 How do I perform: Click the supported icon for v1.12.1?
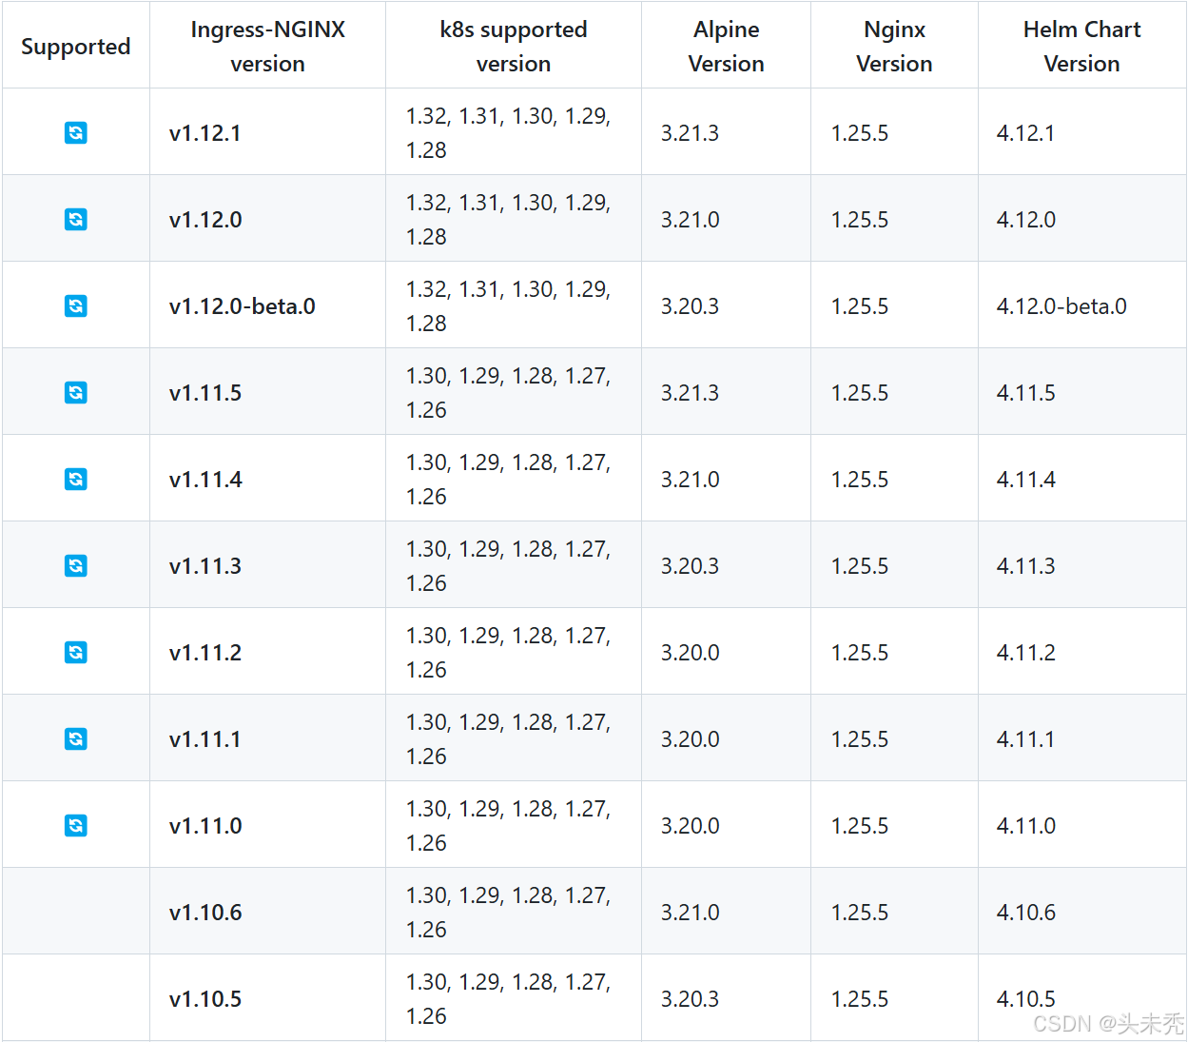pyautogui.click(x=76, y=133)
